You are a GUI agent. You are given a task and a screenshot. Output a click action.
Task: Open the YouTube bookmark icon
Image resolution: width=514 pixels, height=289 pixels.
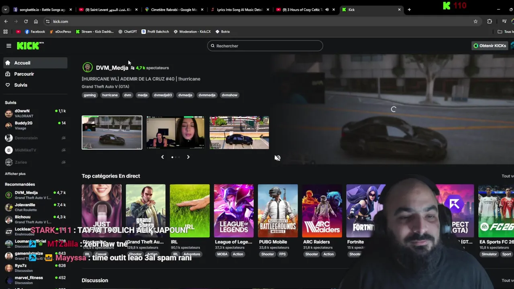click(x=18, y=31)
